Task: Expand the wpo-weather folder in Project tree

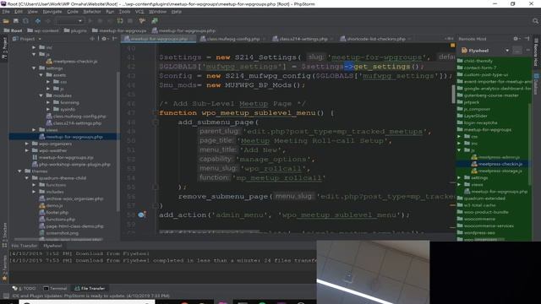Action: point(27,150)
